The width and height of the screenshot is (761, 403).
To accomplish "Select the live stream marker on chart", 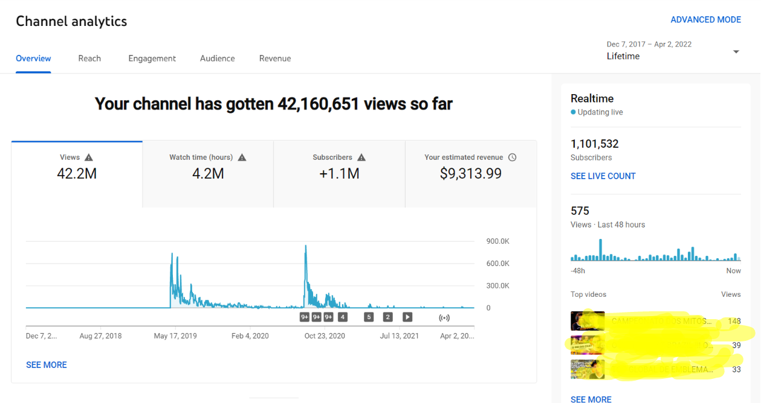I will (x=444, y=317).
